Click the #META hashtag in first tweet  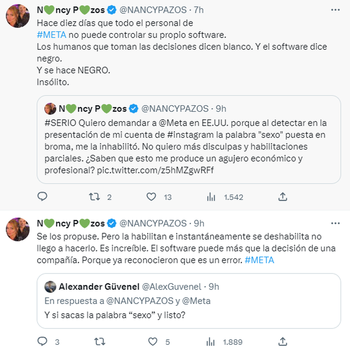[x=52, y=35]
